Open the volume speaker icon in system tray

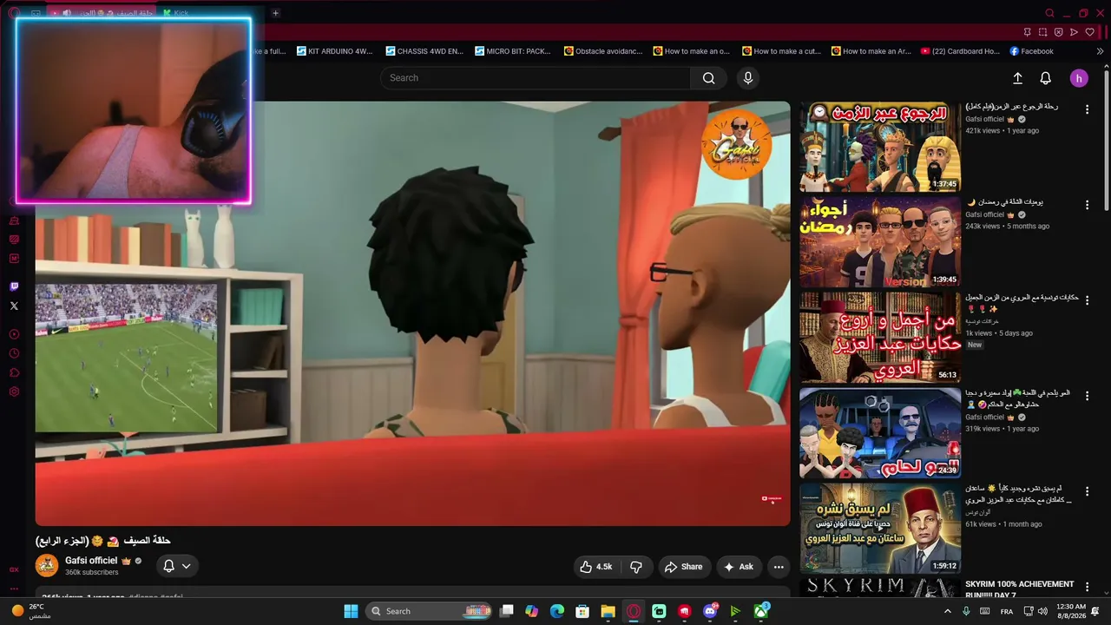click(1042, 611)
